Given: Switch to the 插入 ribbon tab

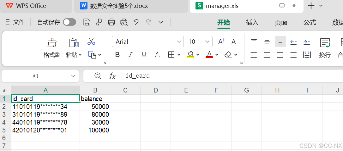Looking at the screenshot, I should coord(252,22).
